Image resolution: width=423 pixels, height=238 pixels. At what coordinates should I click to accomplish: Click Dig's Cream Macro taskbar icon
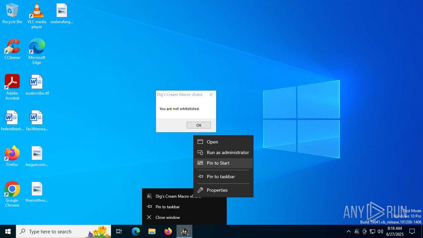tap(184, 231)
